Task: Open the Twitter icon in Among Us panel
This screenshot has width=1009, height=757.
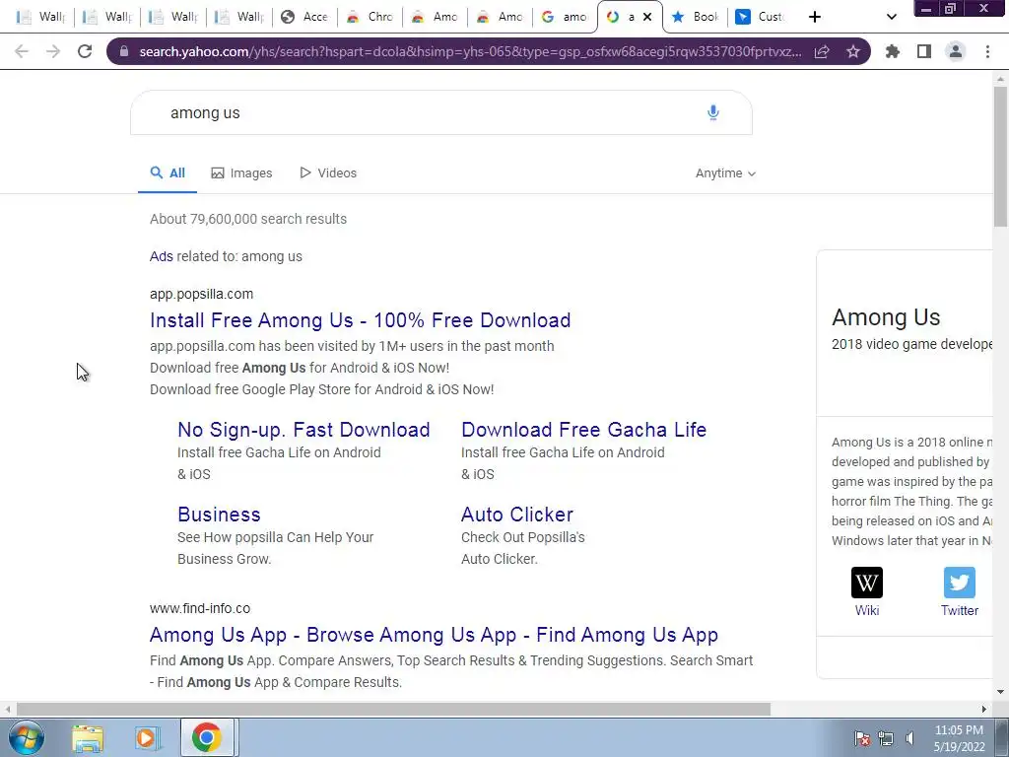Action: pyautogui.click(x=960, y=583)
